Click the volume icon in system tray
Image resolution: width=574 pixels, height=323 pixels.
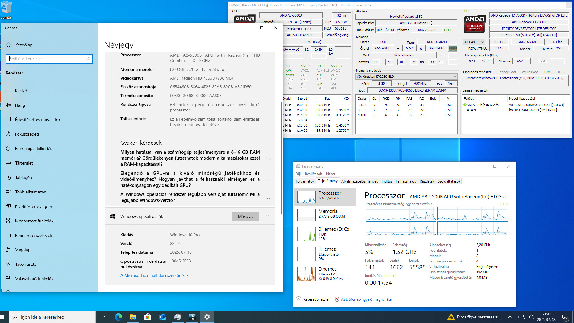(x=532, y=317)
